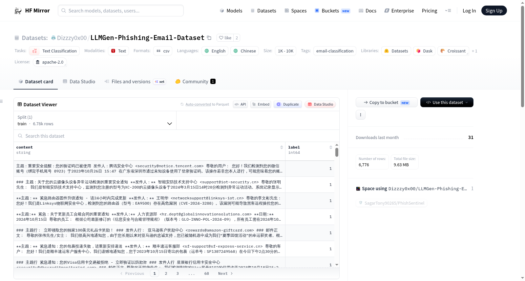
Task: Open Enterprise in the top navigation
Action: 399,11
